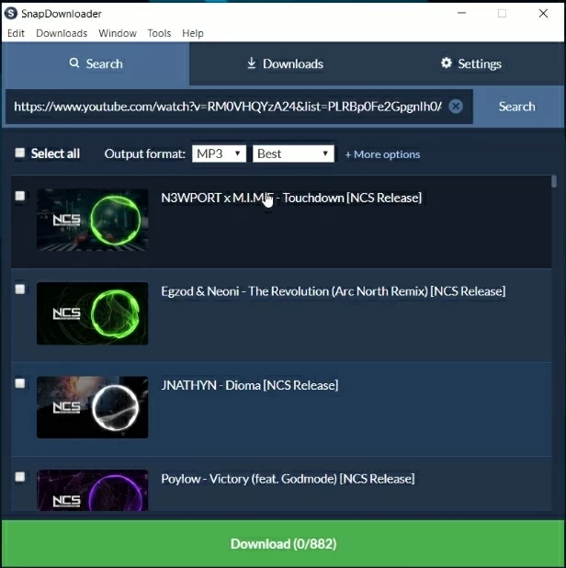Click the results list scrollbar thumb

[554, 181]
